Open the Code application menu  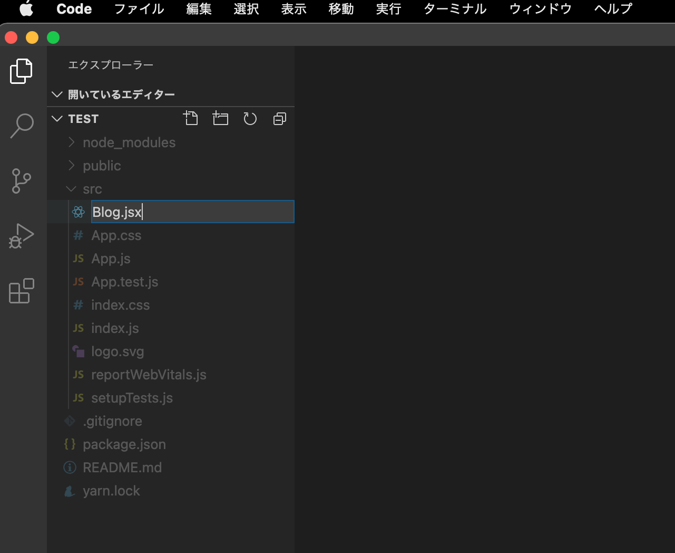point(74,9)
